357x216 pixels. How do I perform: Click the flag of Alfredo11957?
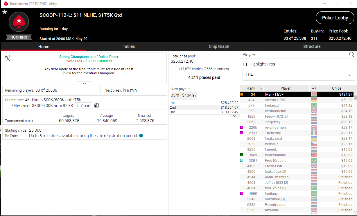[314, 100]
